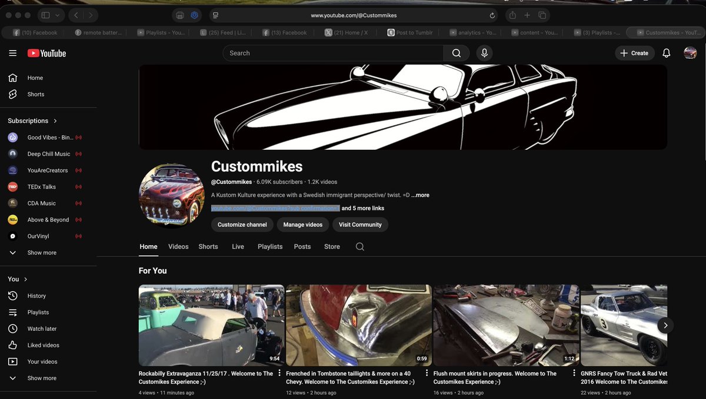Start voice search with microphone icon
The width and height of the screenshot is (706, 399).
point(484,53)
